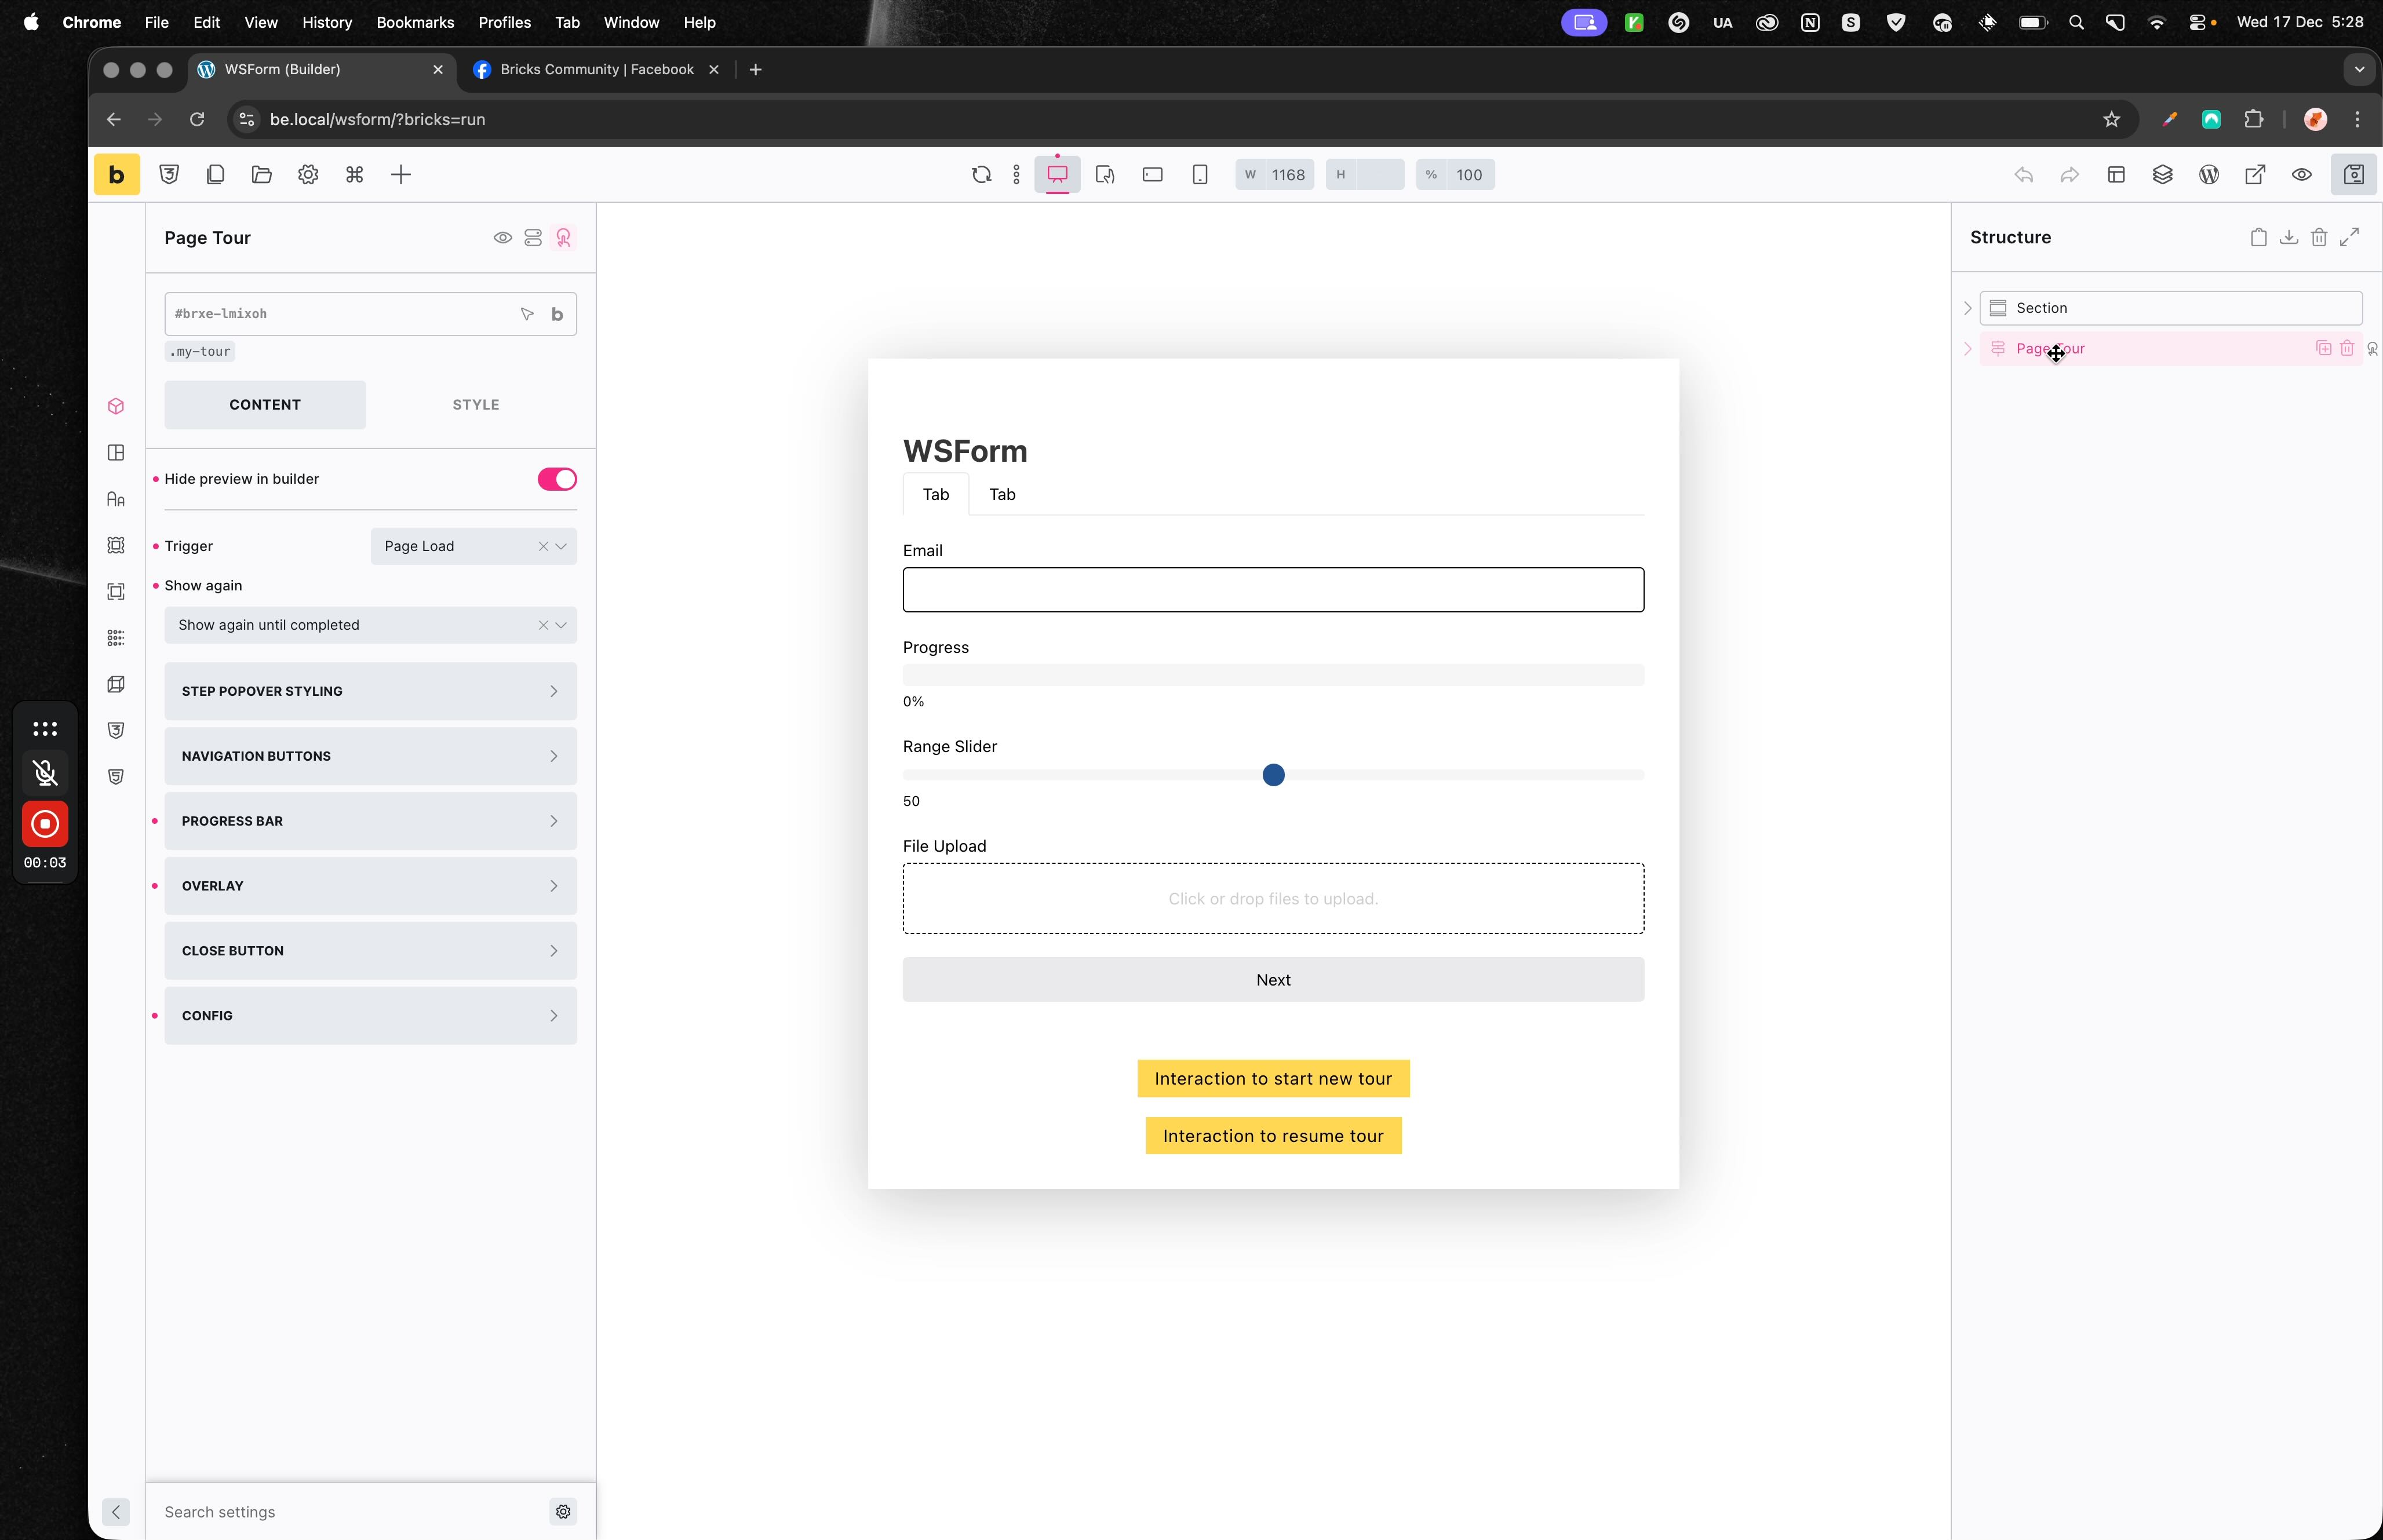
Task: Select the second Tab in WSForm
Action: [1002, 494]
